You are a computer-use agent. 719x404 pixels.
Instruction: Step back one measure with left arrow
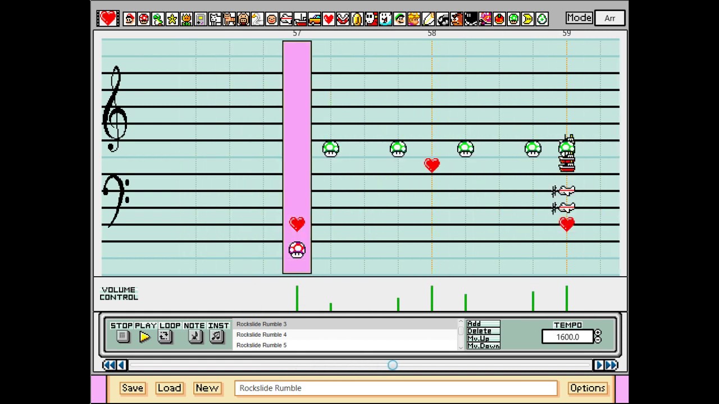(121, 365)
